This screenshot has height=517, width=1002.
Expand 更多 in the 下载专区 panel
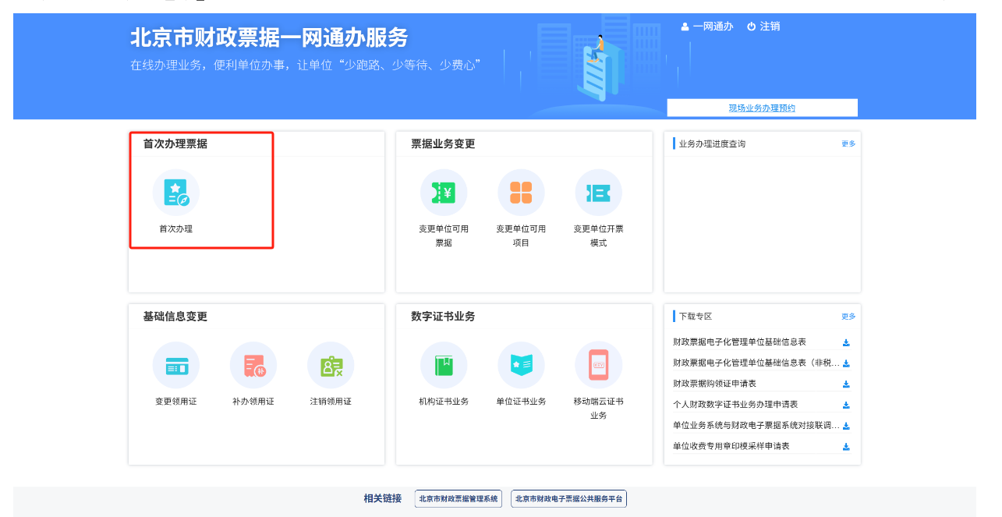tap(848, 317)
